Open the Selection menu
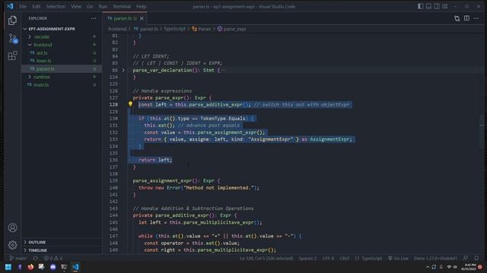The image size is (487, 273). coord(56,6)
